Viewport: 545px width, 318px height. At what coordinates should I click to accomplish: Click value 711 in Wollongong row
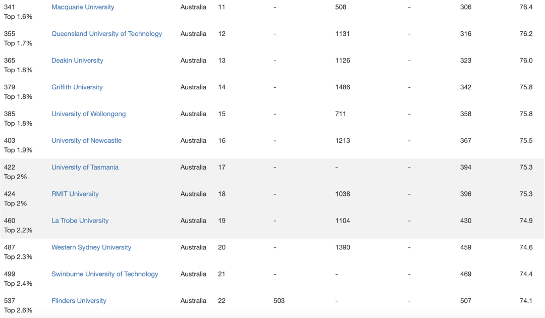(x=341, y=114)
